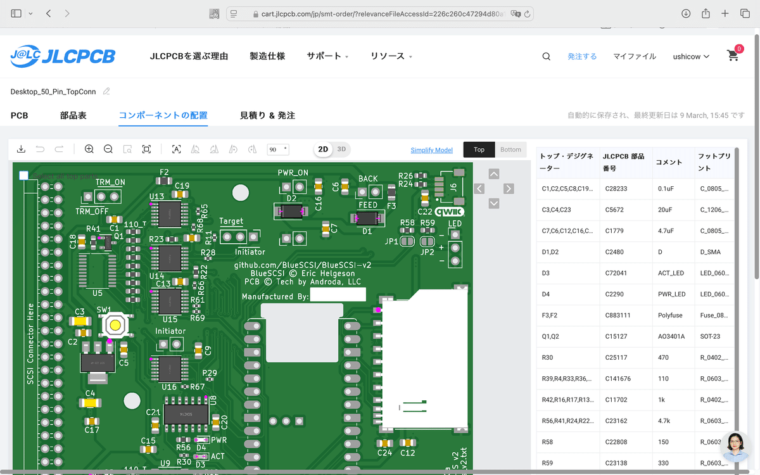
Task: Select the Bottom board side
Action: coord(510,149)
